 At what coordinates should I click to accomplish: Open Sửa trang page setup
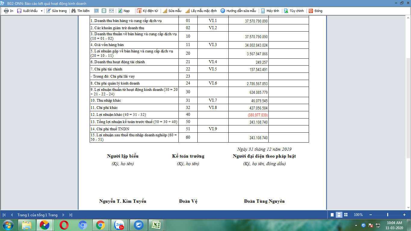56,11
